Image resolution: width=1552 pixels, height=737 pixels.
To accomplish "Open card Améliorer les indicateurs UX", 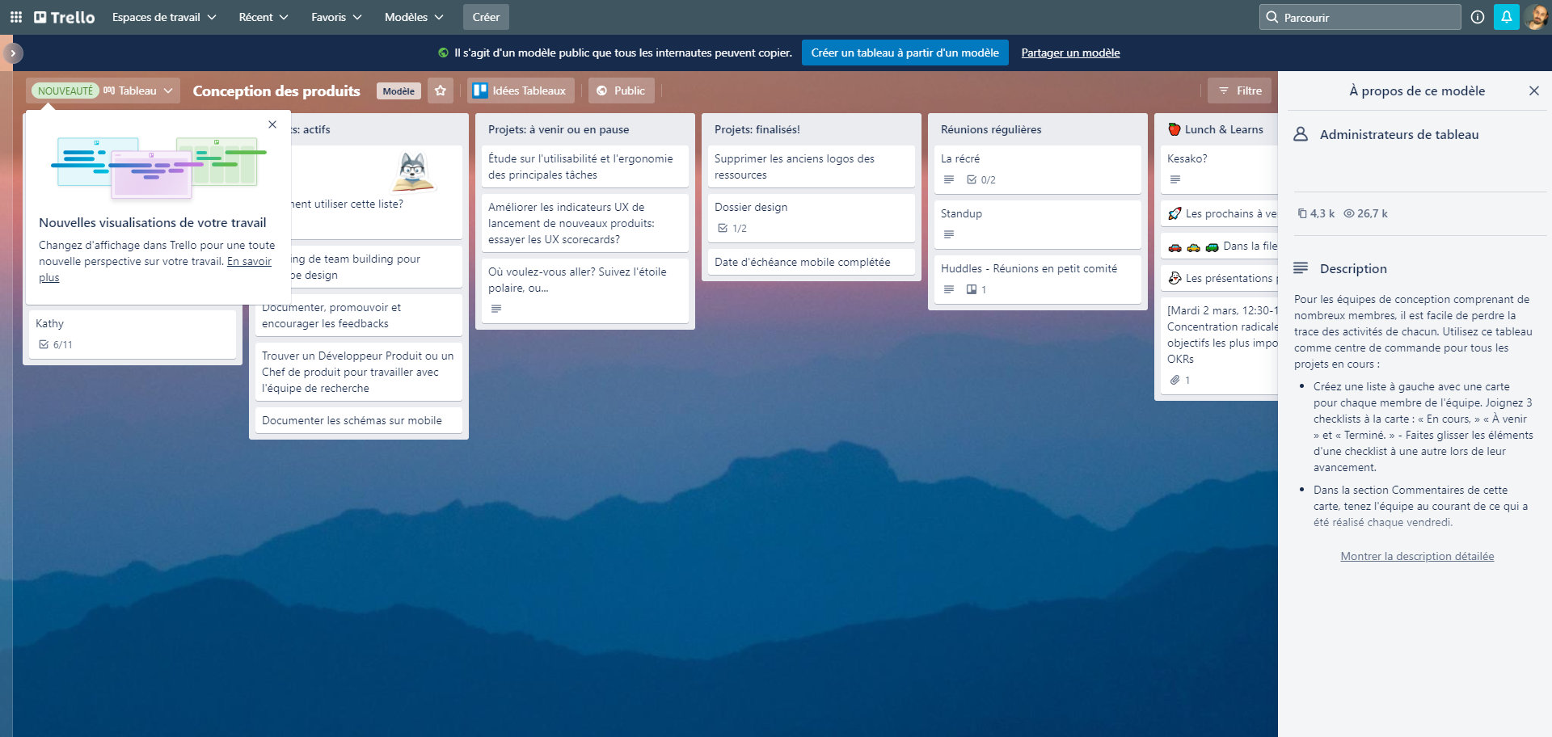I will click(x=585, y=223).
